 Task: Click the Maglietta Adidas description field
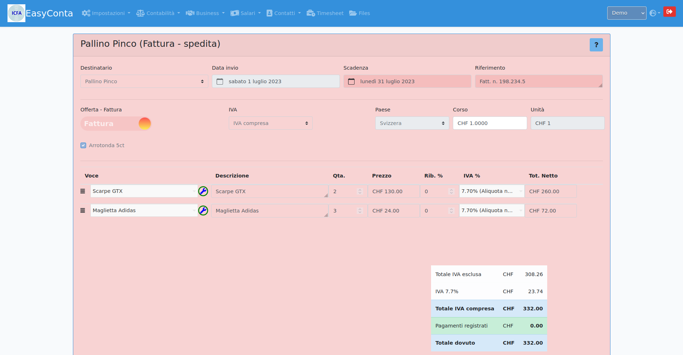click(270, 211)
